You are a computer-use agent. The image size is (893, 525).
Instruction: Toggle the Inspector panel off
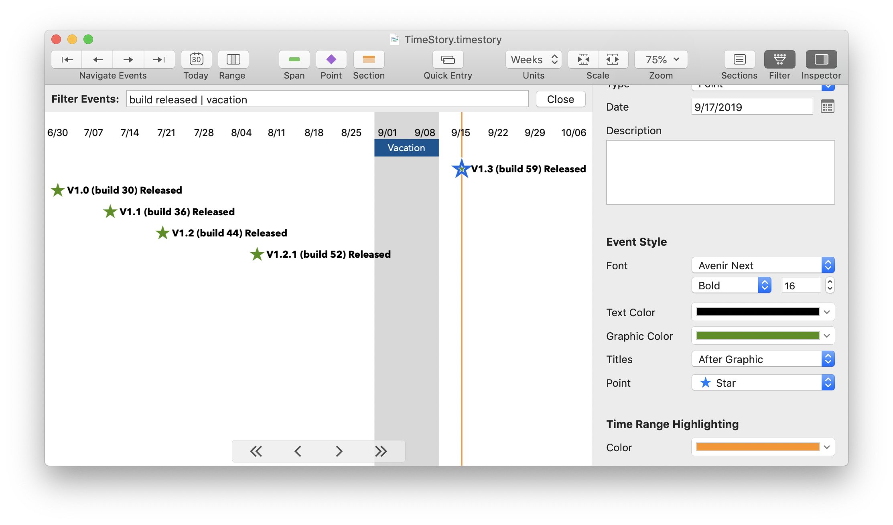821,59
